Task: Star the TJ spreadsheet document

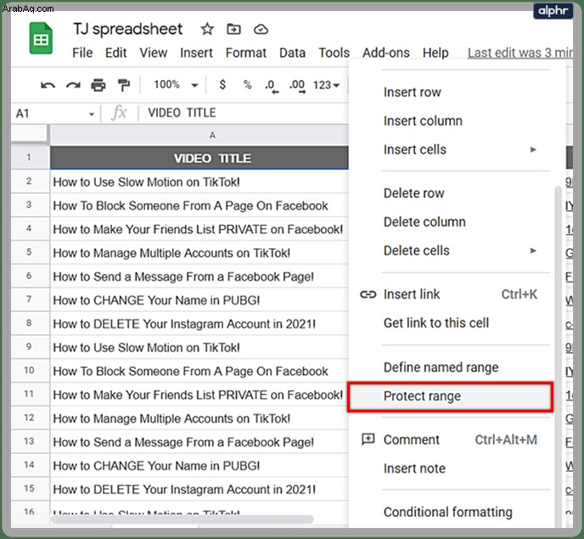Action: click(x=207, y=29)
